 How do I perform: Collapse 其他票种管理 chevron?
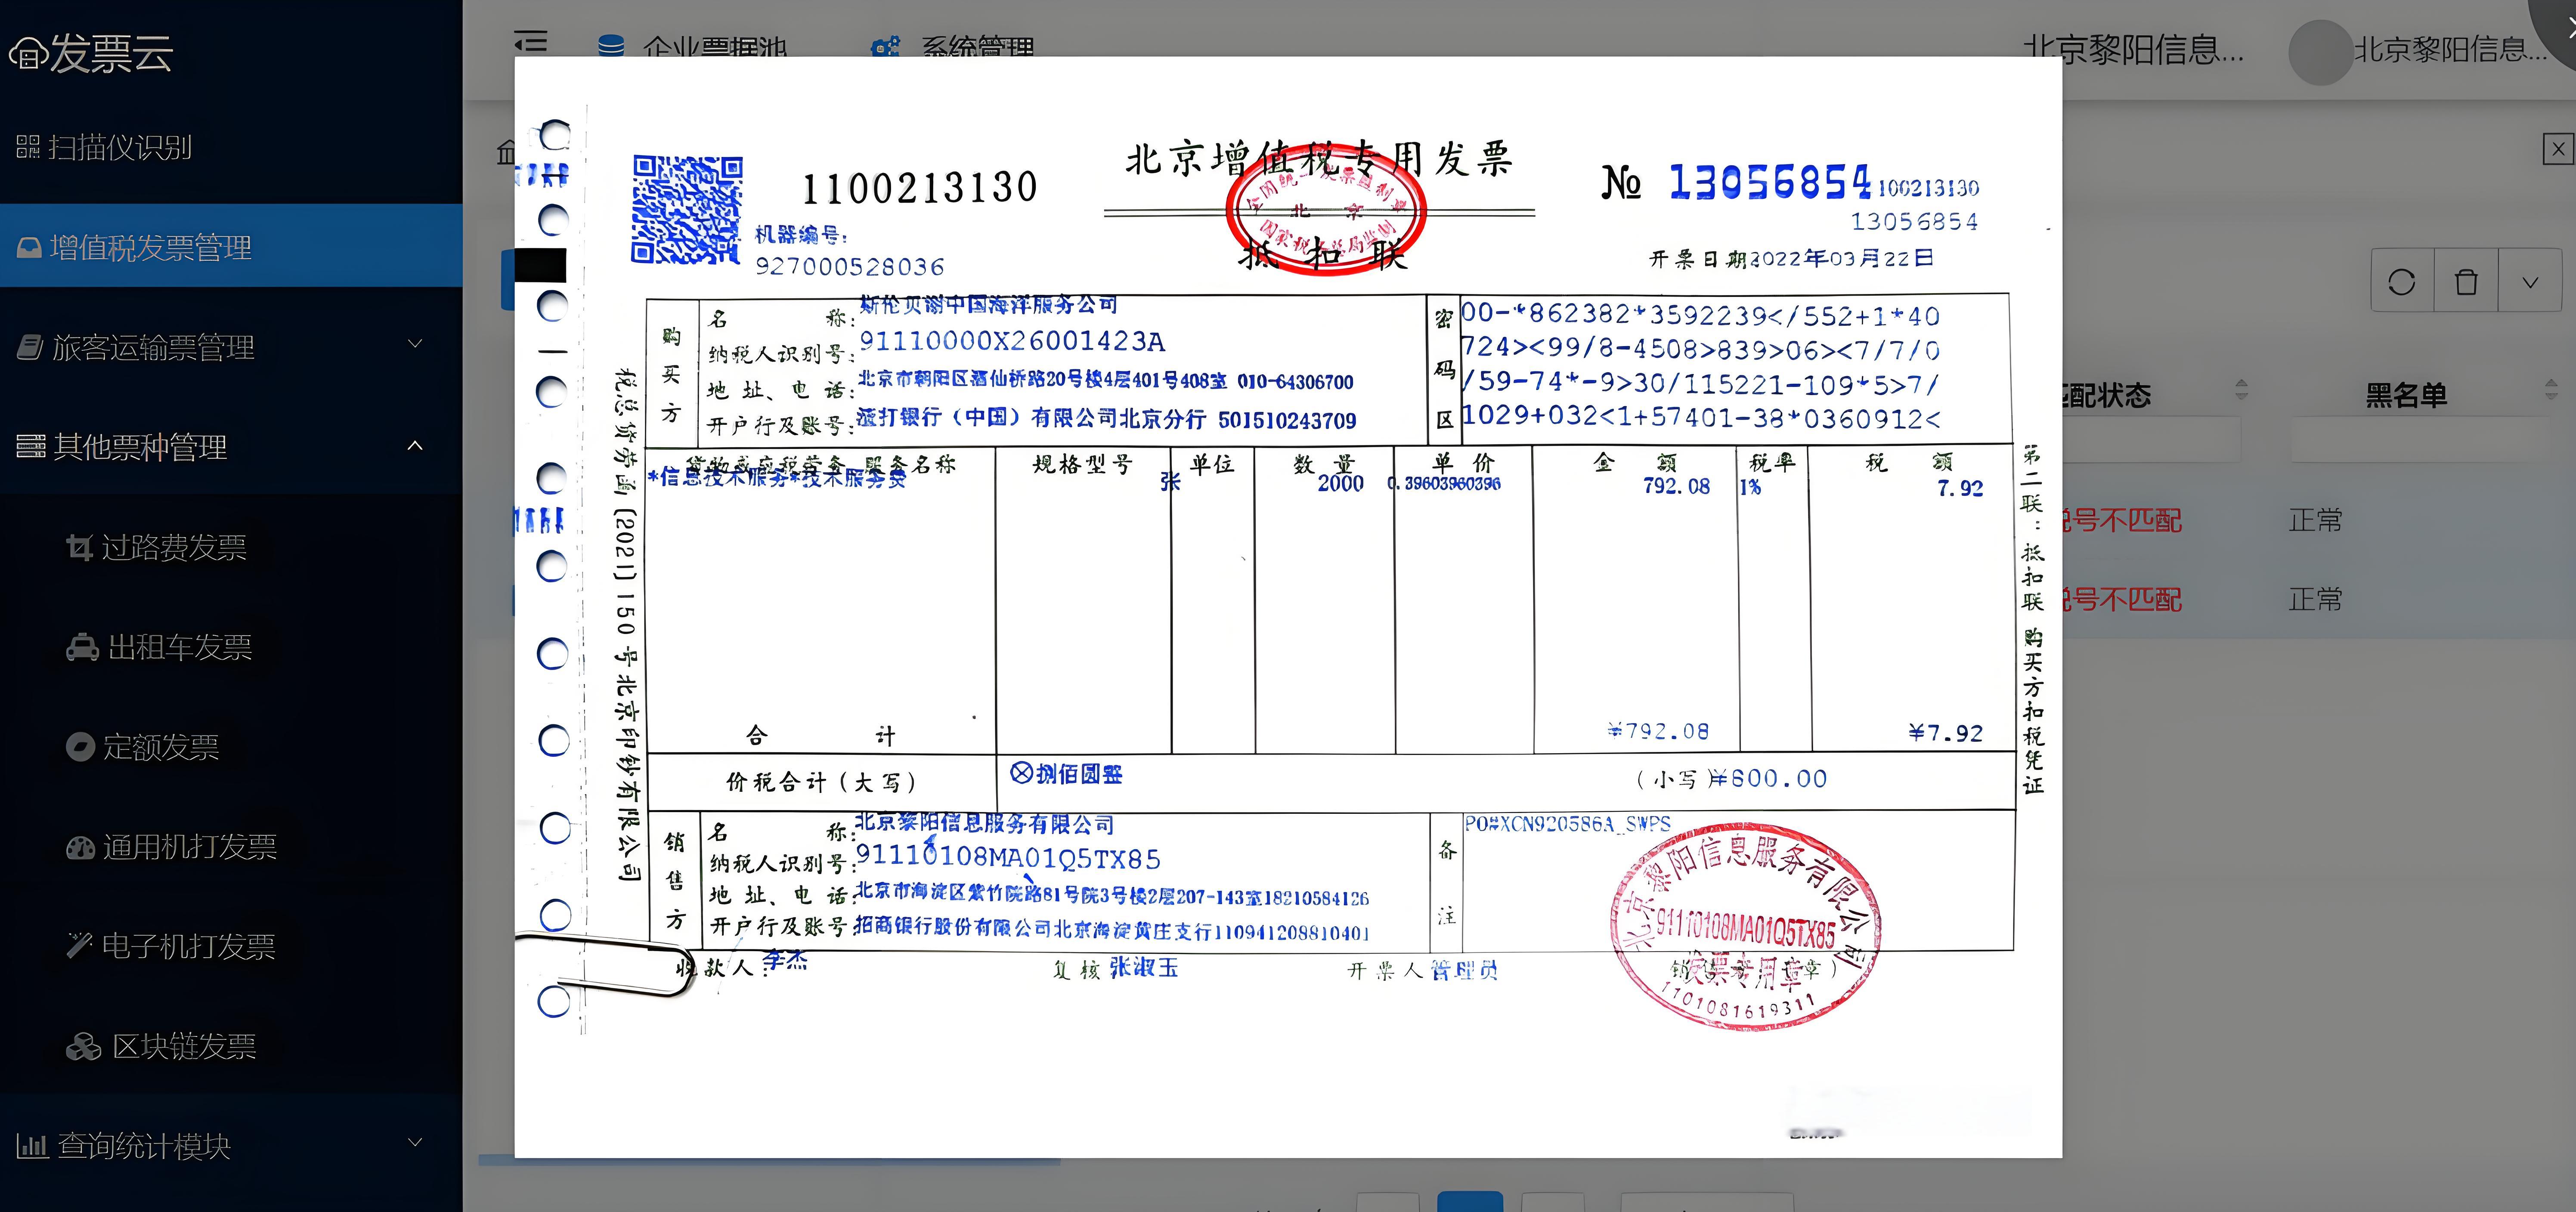[x=415, y=446]
